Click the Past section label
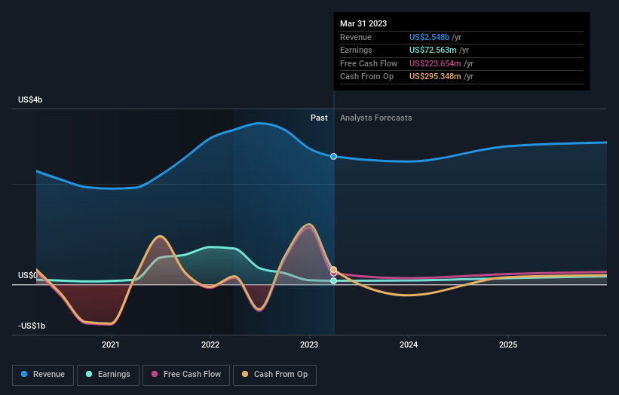The image size is (619, 395). (x=319, y=118)
